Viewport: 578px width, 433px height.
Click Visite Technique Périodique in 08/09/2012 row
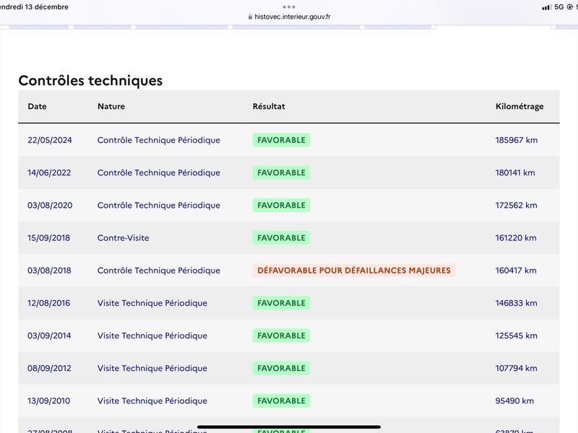(152, 368)
